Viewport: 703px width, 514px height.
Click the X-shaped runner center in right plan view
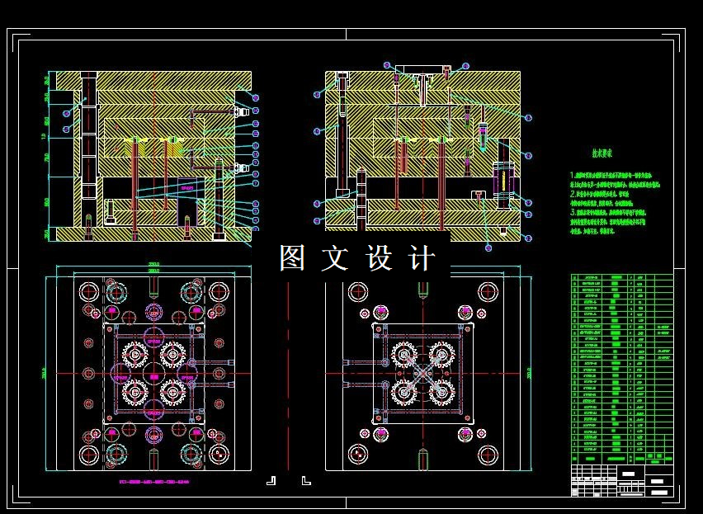click(422, 373)
